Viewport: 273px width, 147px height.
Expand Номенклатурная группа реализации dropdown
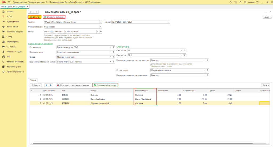click(x=204, y=75)
